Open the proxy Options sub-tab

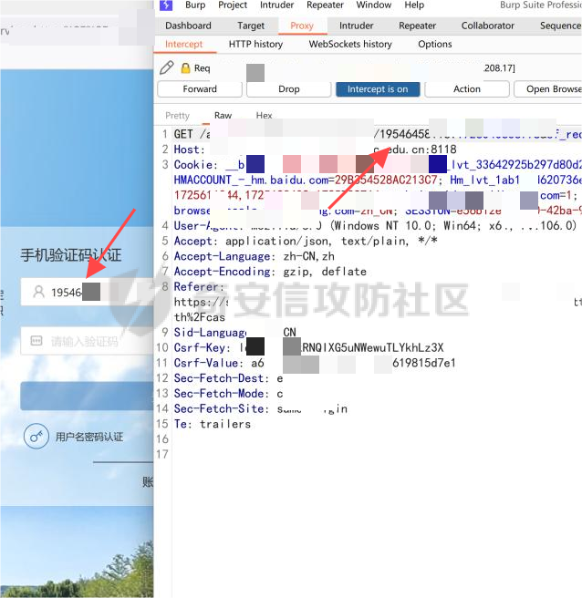[435, 45]
